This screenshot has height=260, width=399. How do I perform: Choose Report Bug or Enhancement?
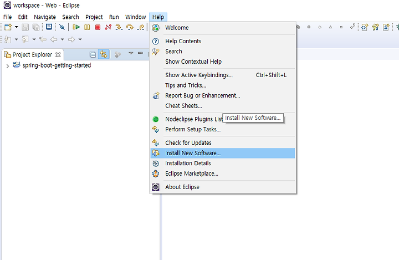coord(223,95)
